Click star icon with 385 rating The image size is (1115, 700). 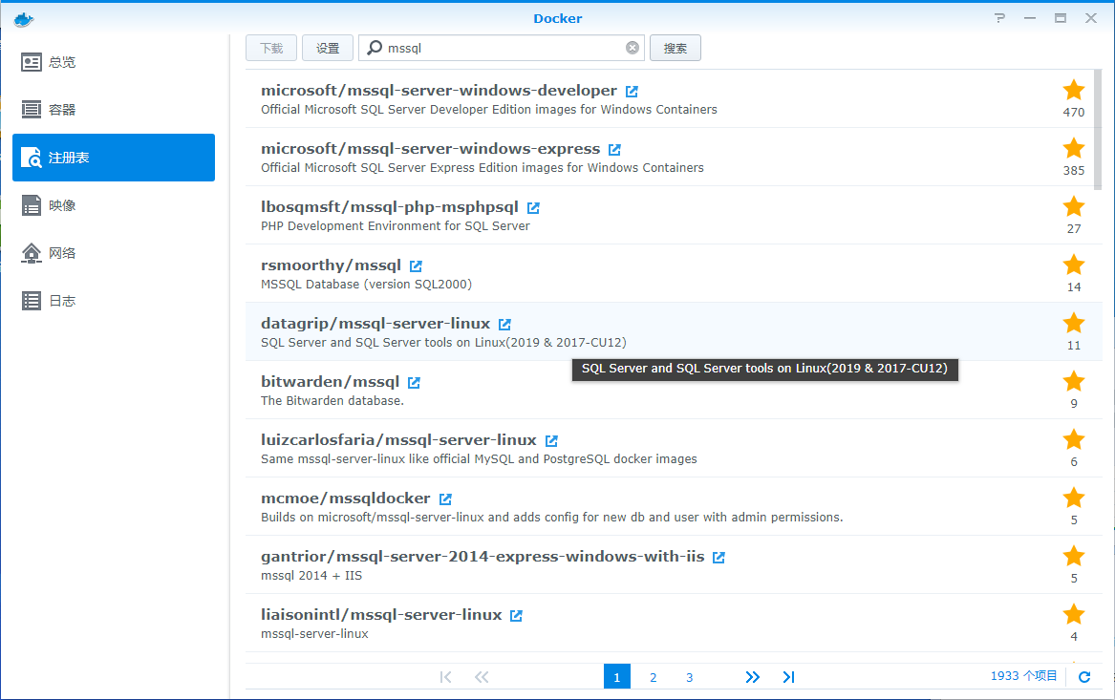1074,149
